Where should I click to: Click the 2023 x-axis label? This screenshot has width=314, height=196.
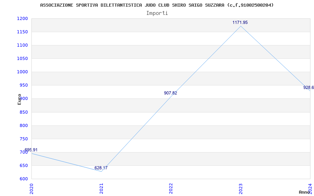pos(241,189)
